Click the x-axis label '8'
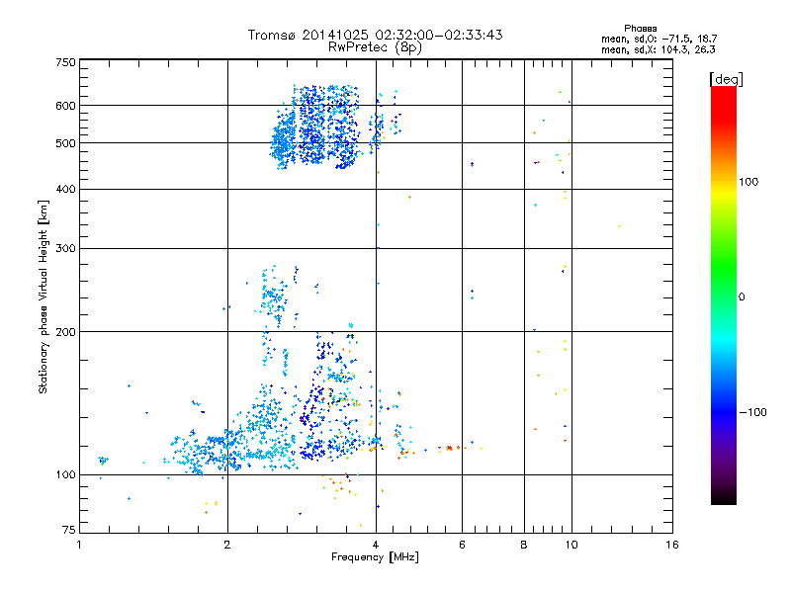 point(524,546)
